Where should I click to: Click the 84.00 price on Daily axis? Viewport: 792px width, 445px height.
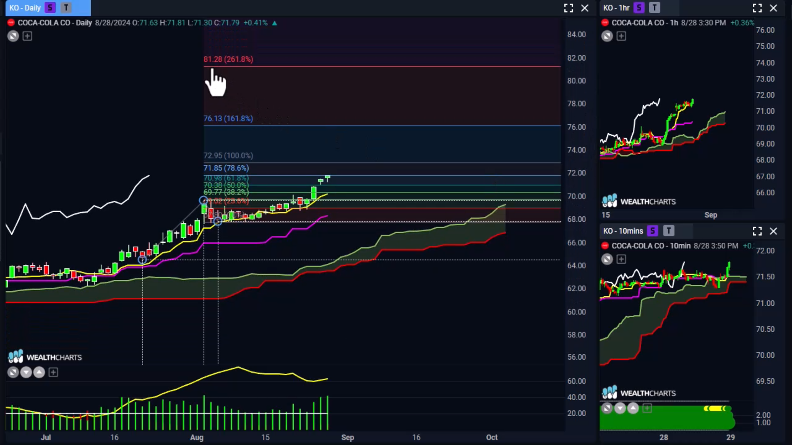pyautogui.click(x=576, y=35)
